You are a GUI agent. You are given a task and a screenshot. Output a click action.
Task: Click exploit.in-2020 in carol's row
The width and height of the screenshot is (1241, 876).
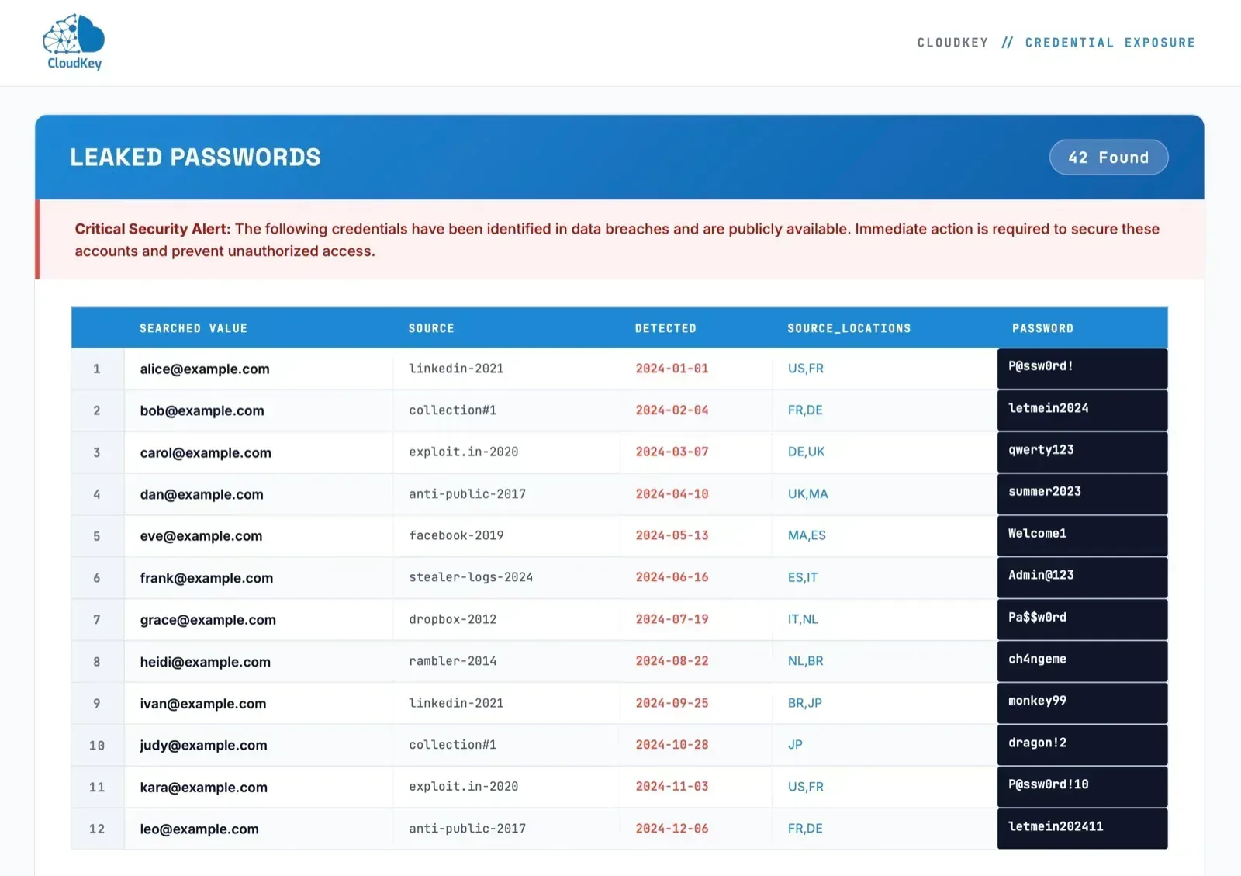(x=463, y=452)
